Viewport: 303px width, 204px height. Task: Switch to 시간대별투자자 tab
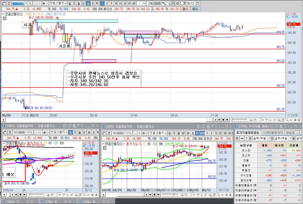273,133
